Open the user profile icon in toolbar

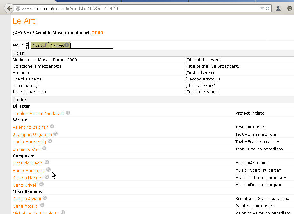coord(278,8)
